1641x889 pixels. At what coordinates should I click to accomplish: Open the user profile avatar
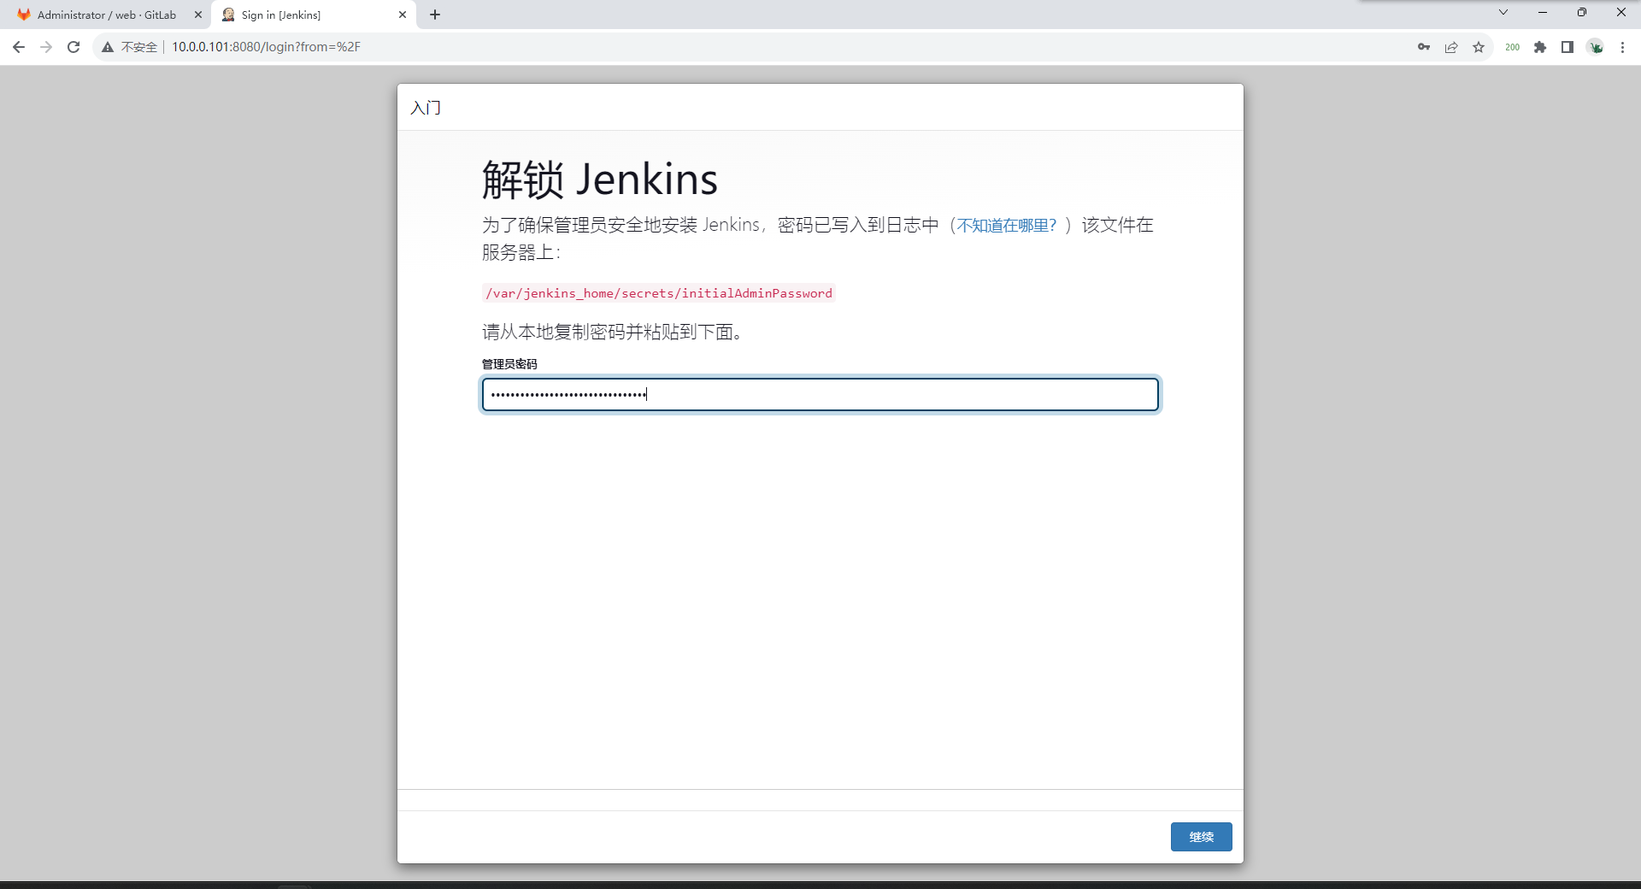click(x=1596, y=47)
